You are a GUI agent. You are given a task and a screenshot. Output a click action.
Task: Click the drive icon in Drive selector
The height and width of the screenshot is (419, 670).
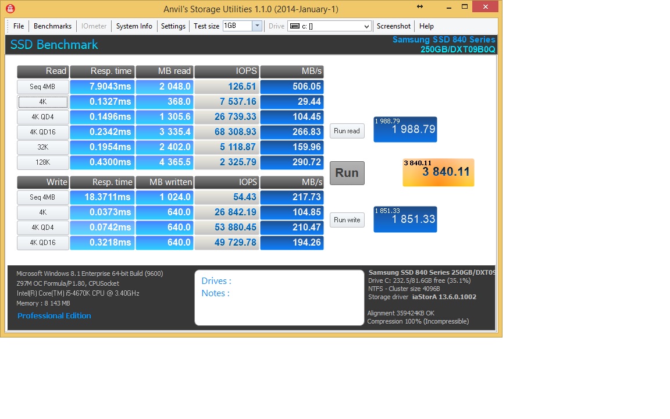294,26
